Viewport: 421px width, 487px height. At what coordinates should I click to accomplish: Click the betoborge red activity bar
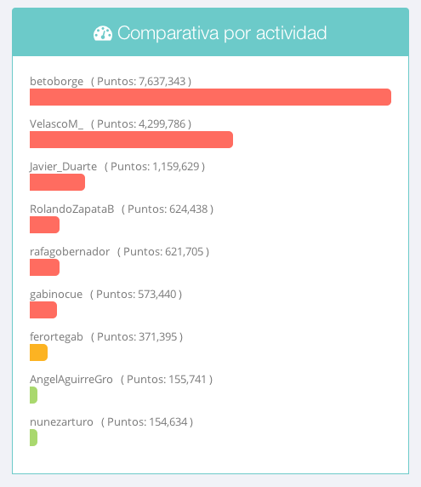click(210, 97)
